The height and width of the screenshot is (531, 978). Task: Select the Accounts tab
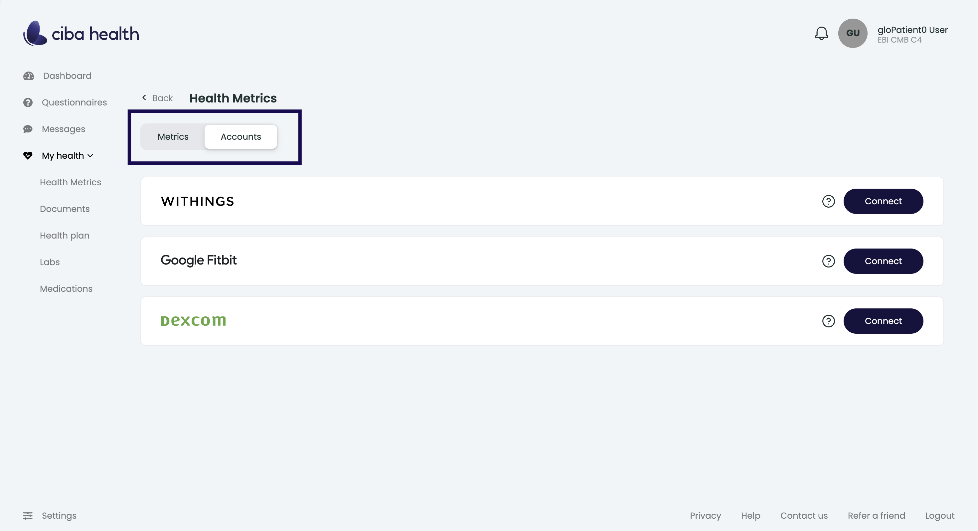point(241,137)
